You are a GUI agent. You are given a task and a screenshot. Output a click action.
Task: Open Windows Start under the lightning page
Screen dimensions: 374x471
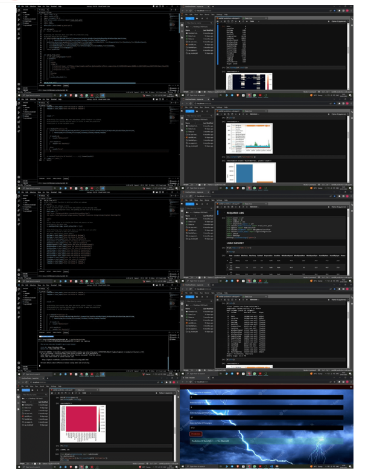click(x=183, y=467)
